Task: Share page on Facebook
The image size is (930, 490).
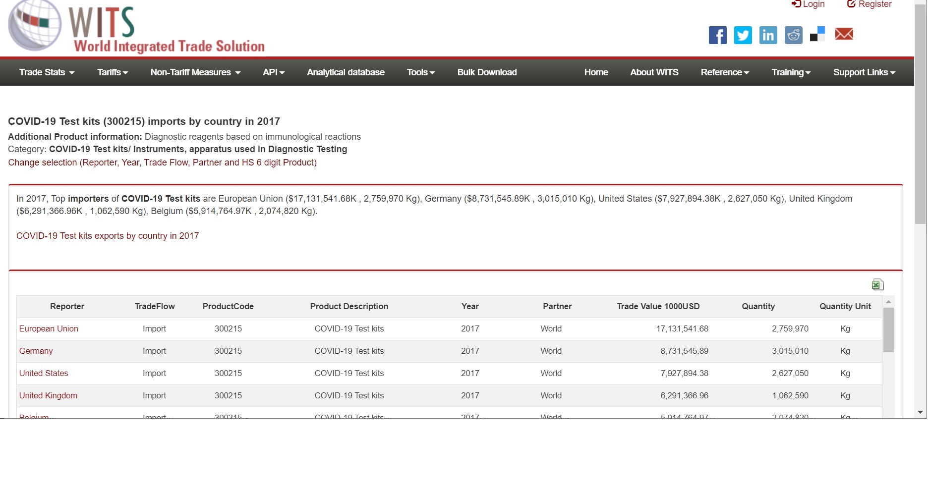Action: 717,35
